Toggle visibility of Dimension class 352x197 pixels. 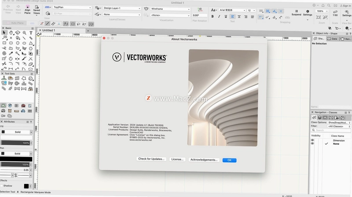312,140
